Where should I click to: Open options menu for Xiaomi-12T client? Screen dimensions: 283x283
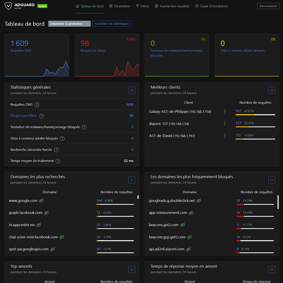click(x=225, y=124)
